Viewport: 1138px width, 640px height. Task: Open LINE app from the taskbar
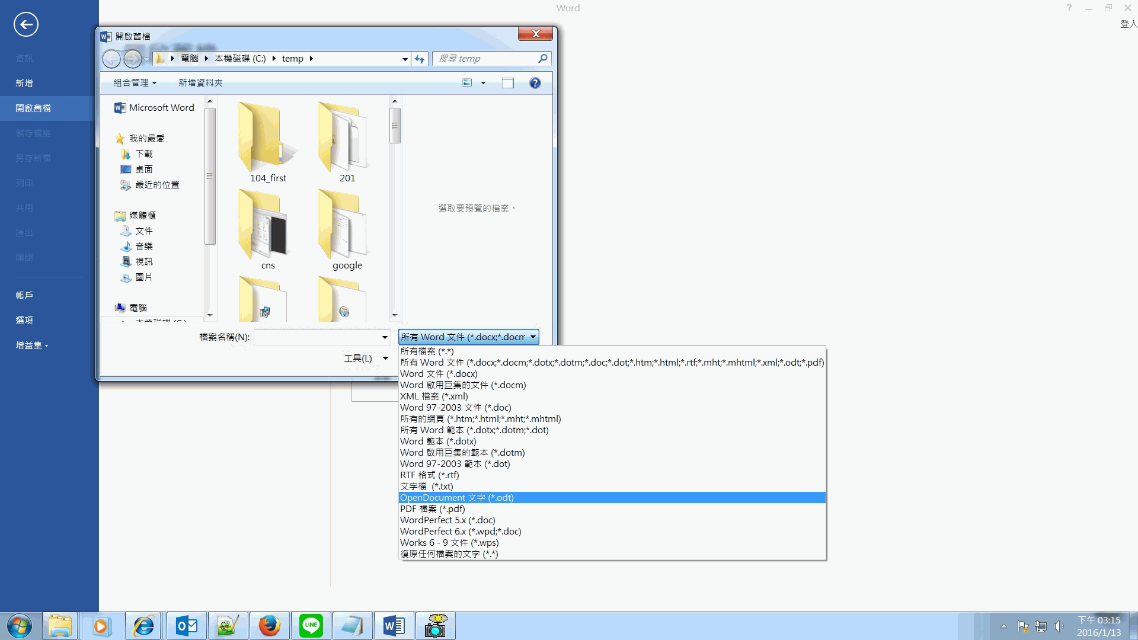311,626
